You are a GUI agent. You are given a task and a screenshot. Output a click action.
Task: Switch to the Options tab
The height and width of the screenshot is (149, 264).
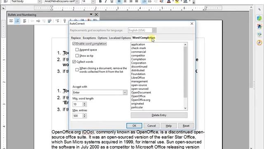point(102,38)
